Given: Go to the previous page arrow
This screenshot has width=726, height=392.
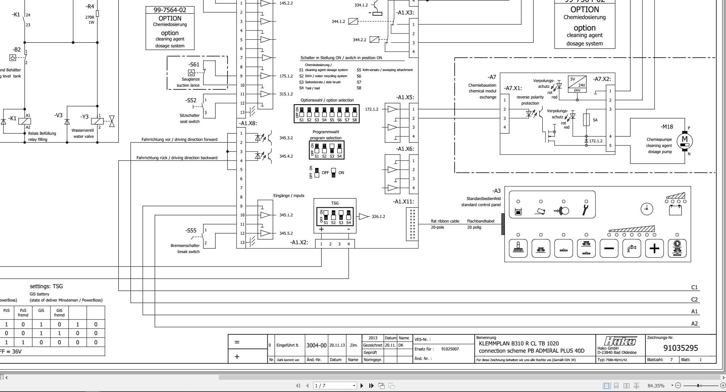Looking at the screenshot, I should pos(307,386).
